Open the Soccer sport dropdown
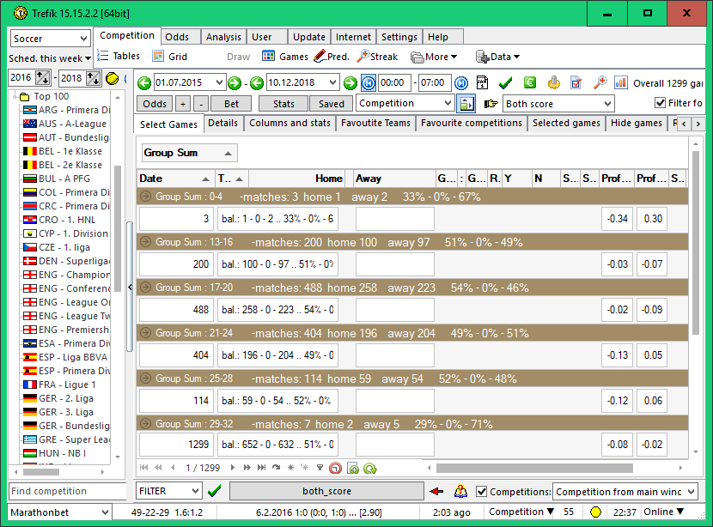 point(83,39)
